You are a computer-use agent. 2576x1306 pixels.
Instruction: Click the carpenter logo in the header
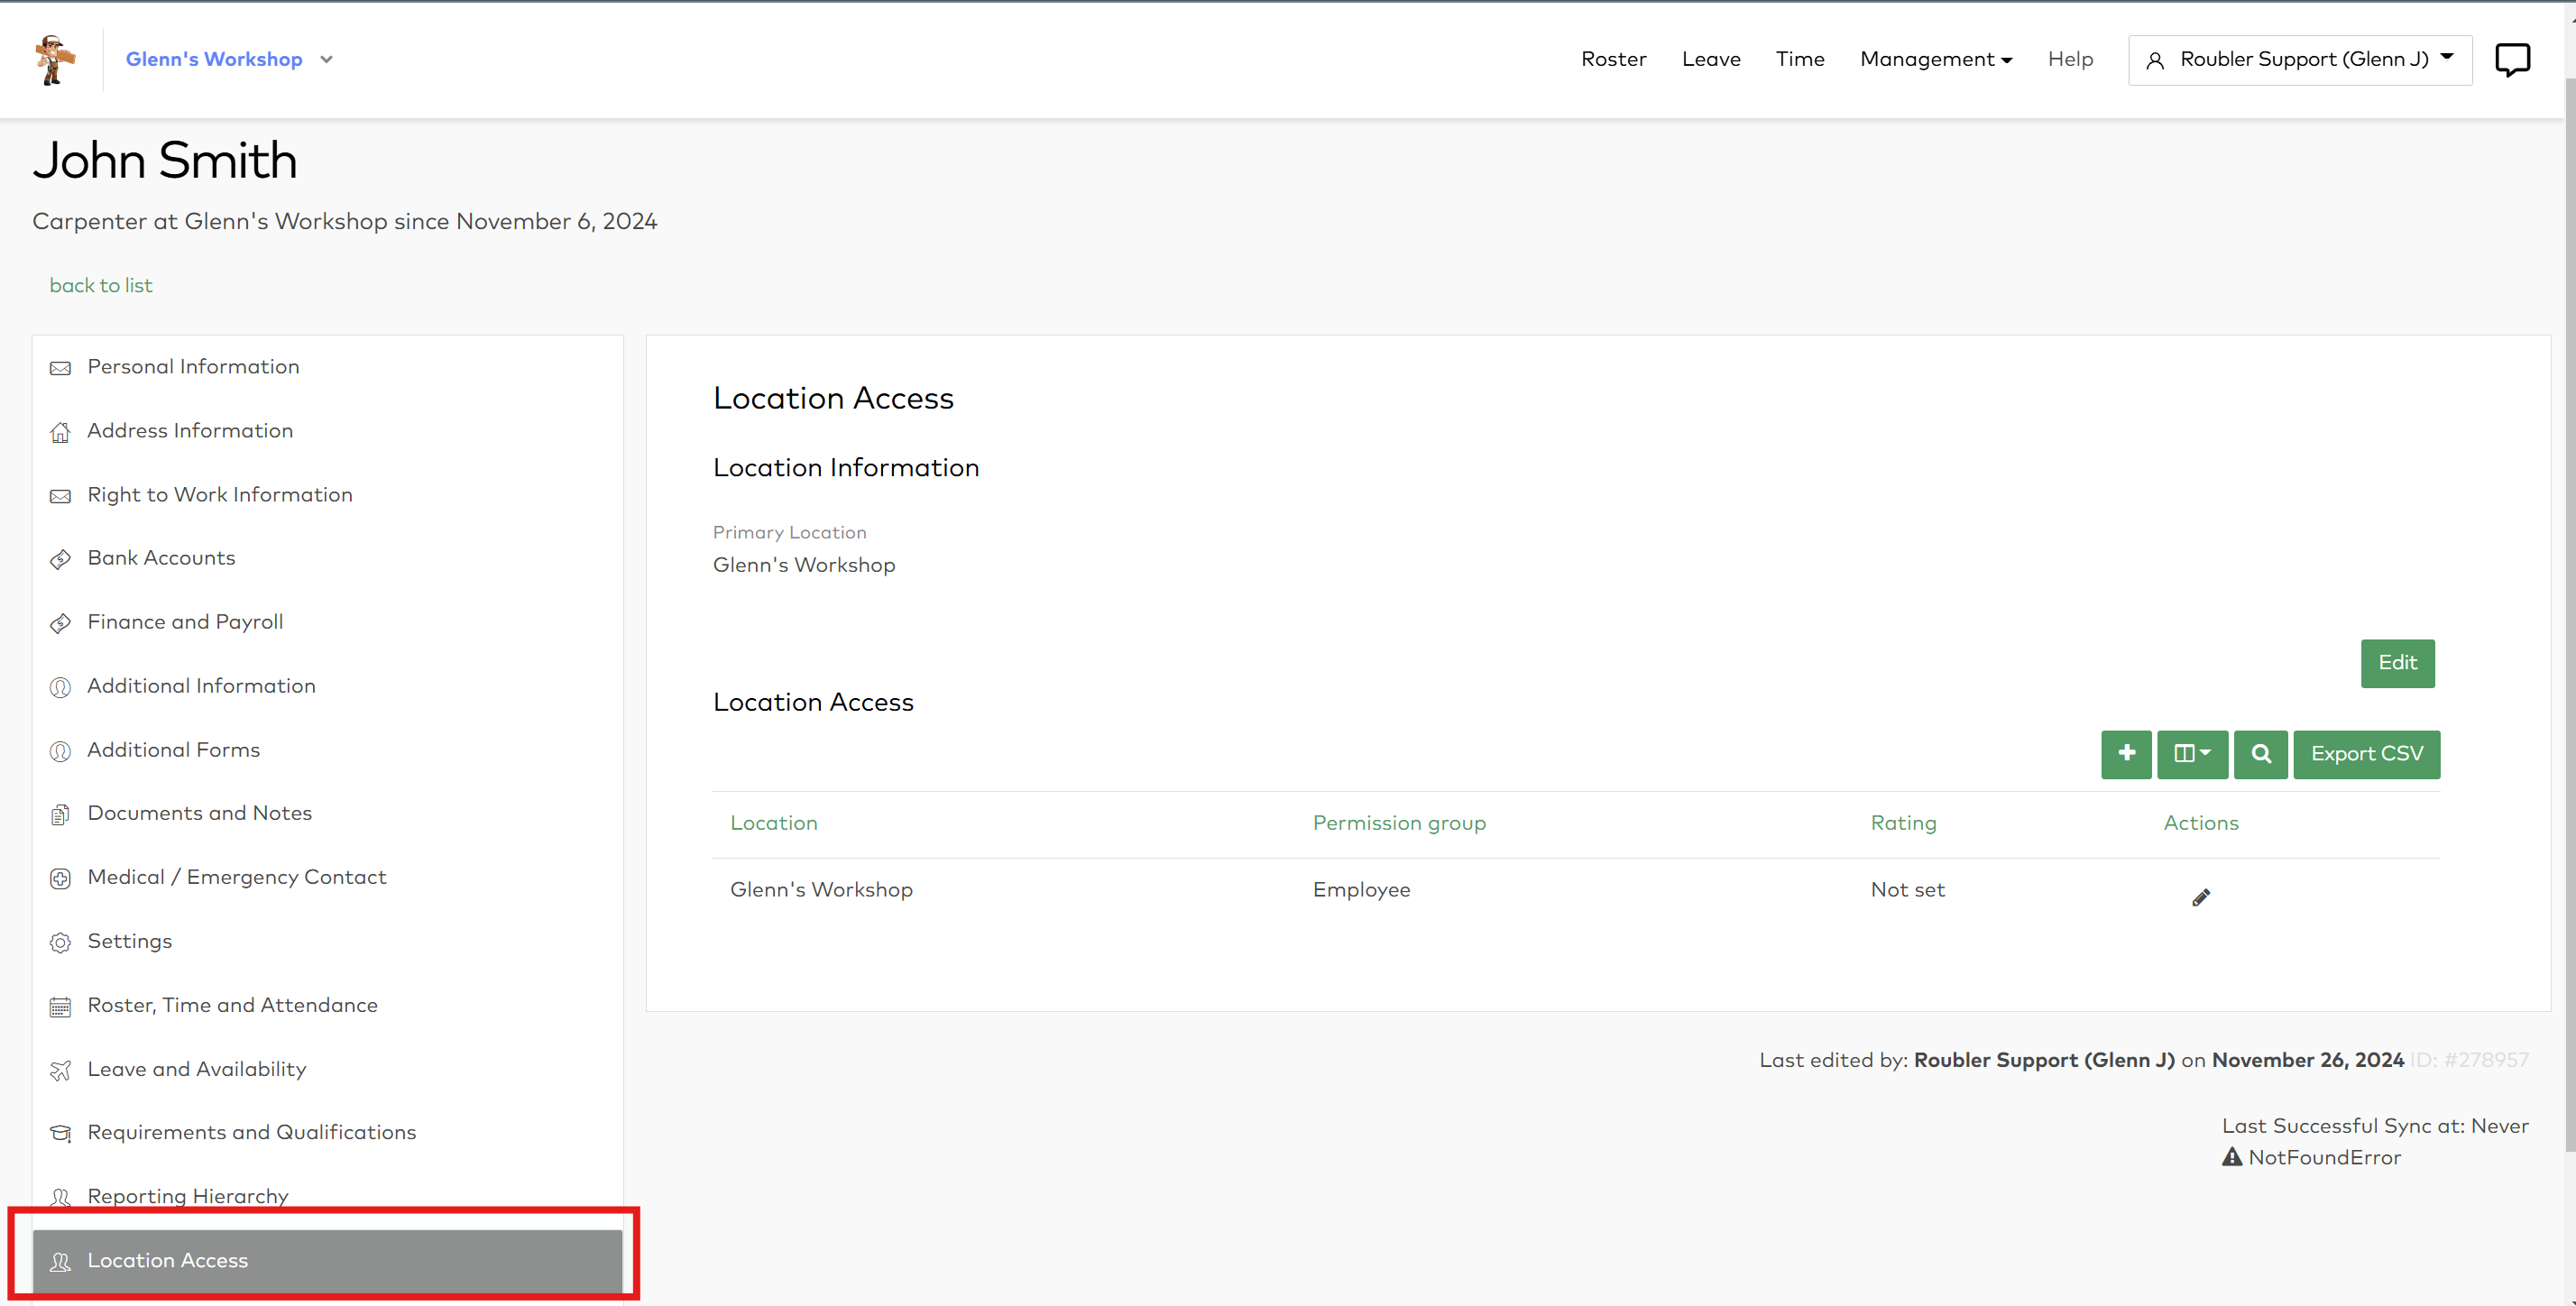54,60
